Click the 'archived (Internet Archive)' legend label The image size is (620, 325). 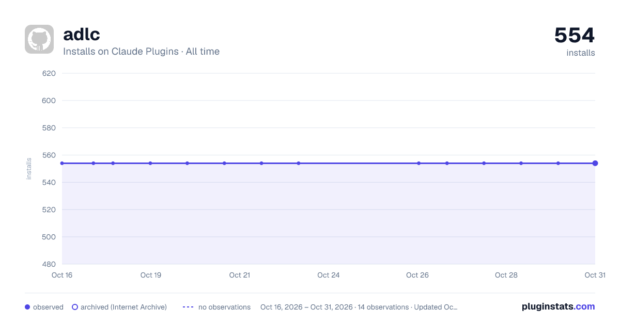pos(123,307)
